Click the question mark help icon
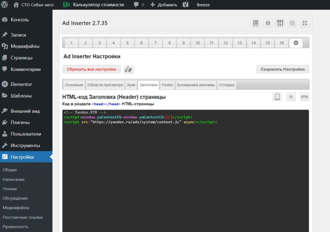 (x=268, y=23)
